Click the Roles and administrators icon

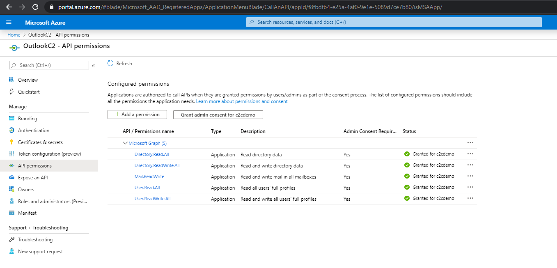click(11, 202)
